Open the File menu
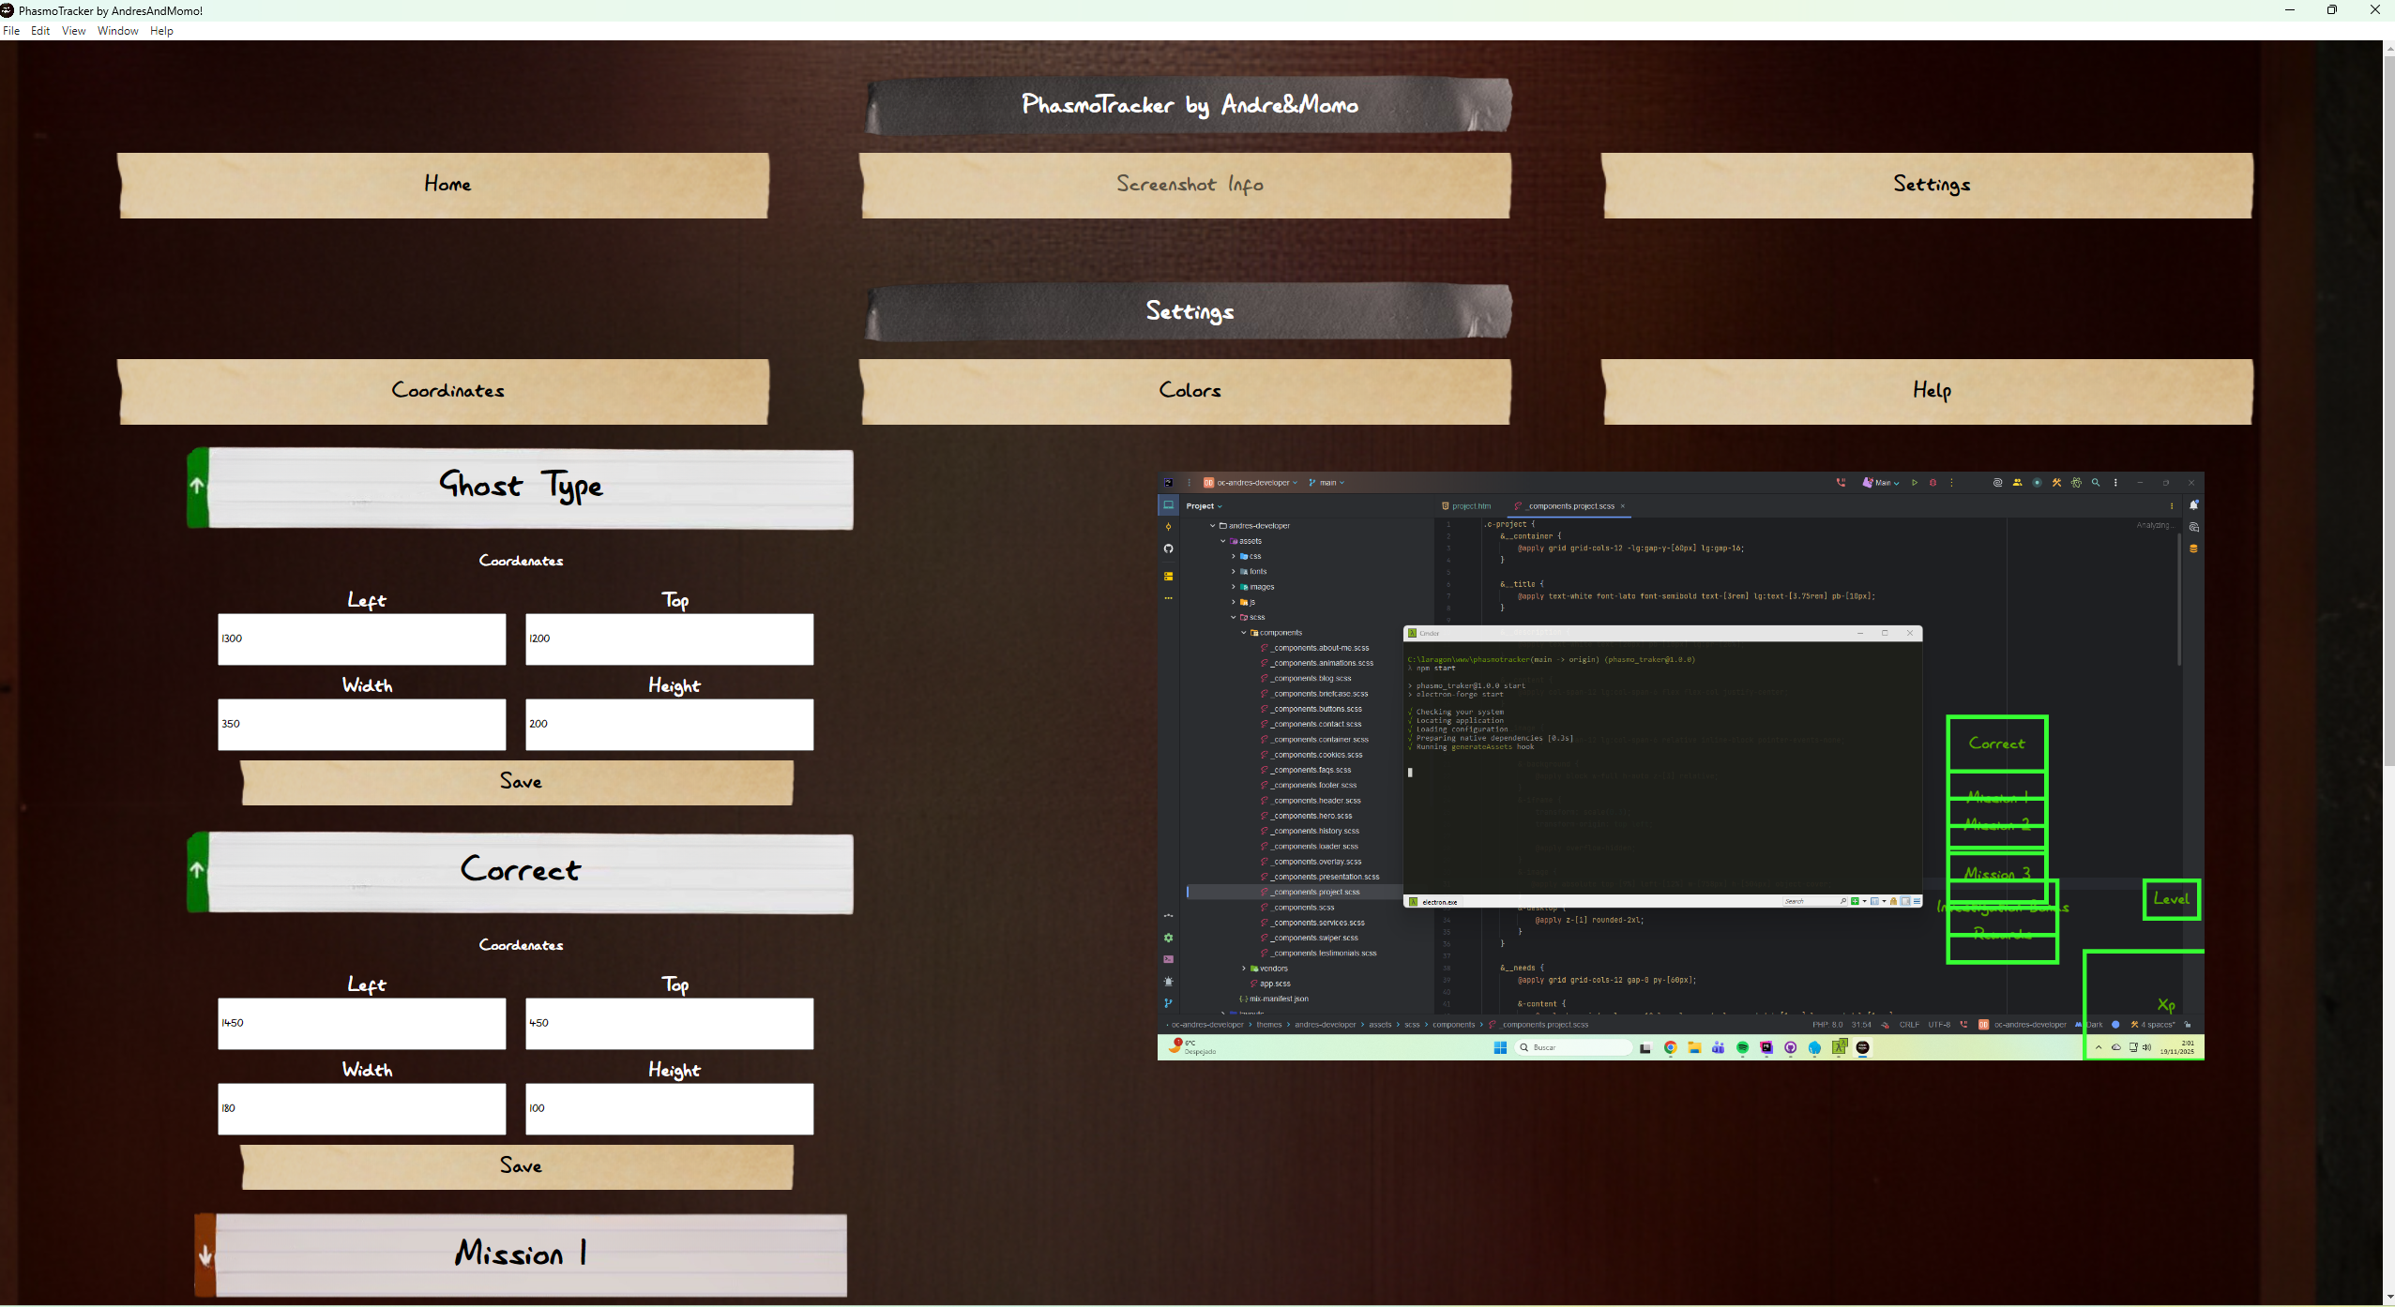2395x1307 pixels. [11, 31]
